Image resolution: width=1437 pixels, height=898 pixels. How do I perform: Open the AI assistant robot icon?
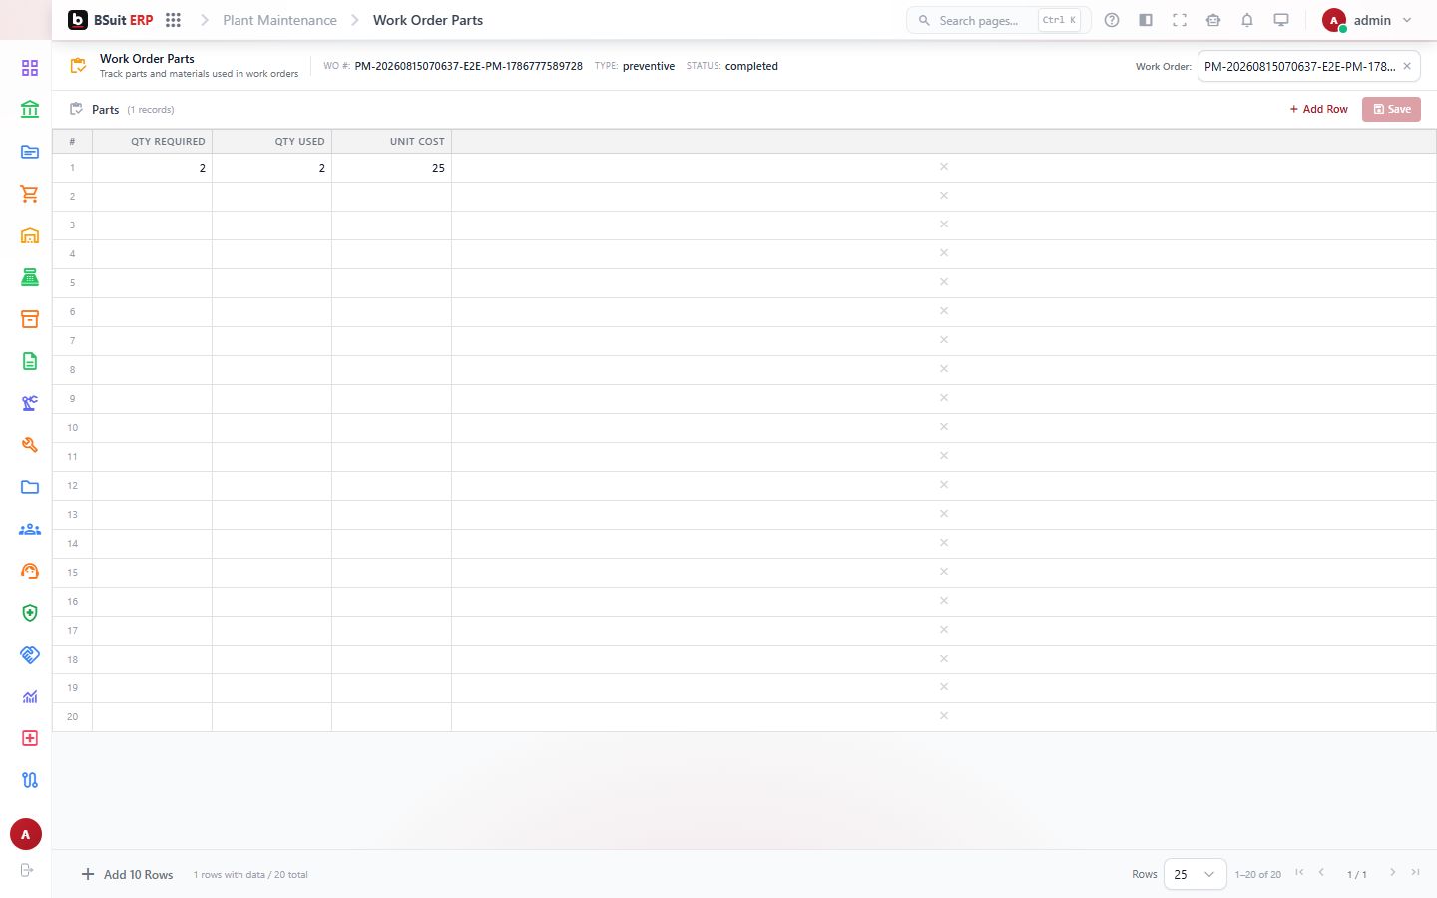coord(1213,20)
